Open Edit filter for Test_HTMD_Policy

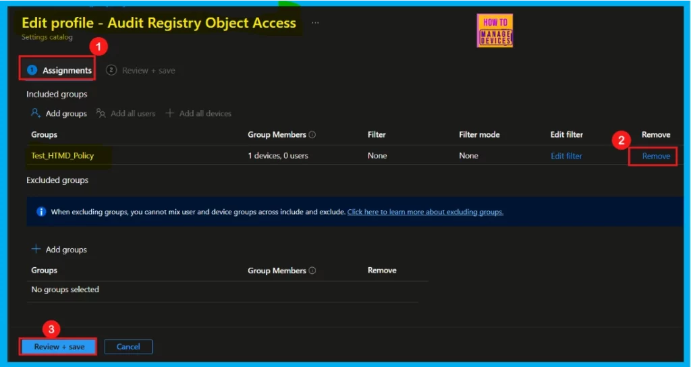(566, 156)
